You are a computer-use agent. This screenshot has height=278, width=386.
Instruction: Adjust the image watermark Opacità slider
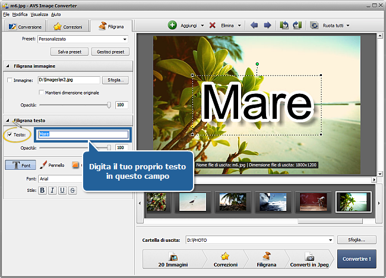tap(109, 105)
